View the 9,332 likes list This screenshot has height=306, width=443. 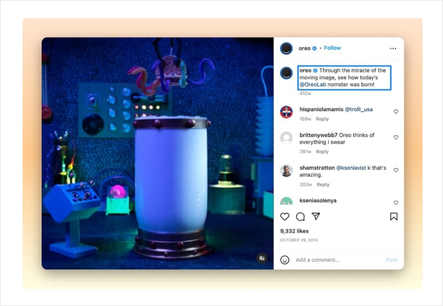pos(294,231)
